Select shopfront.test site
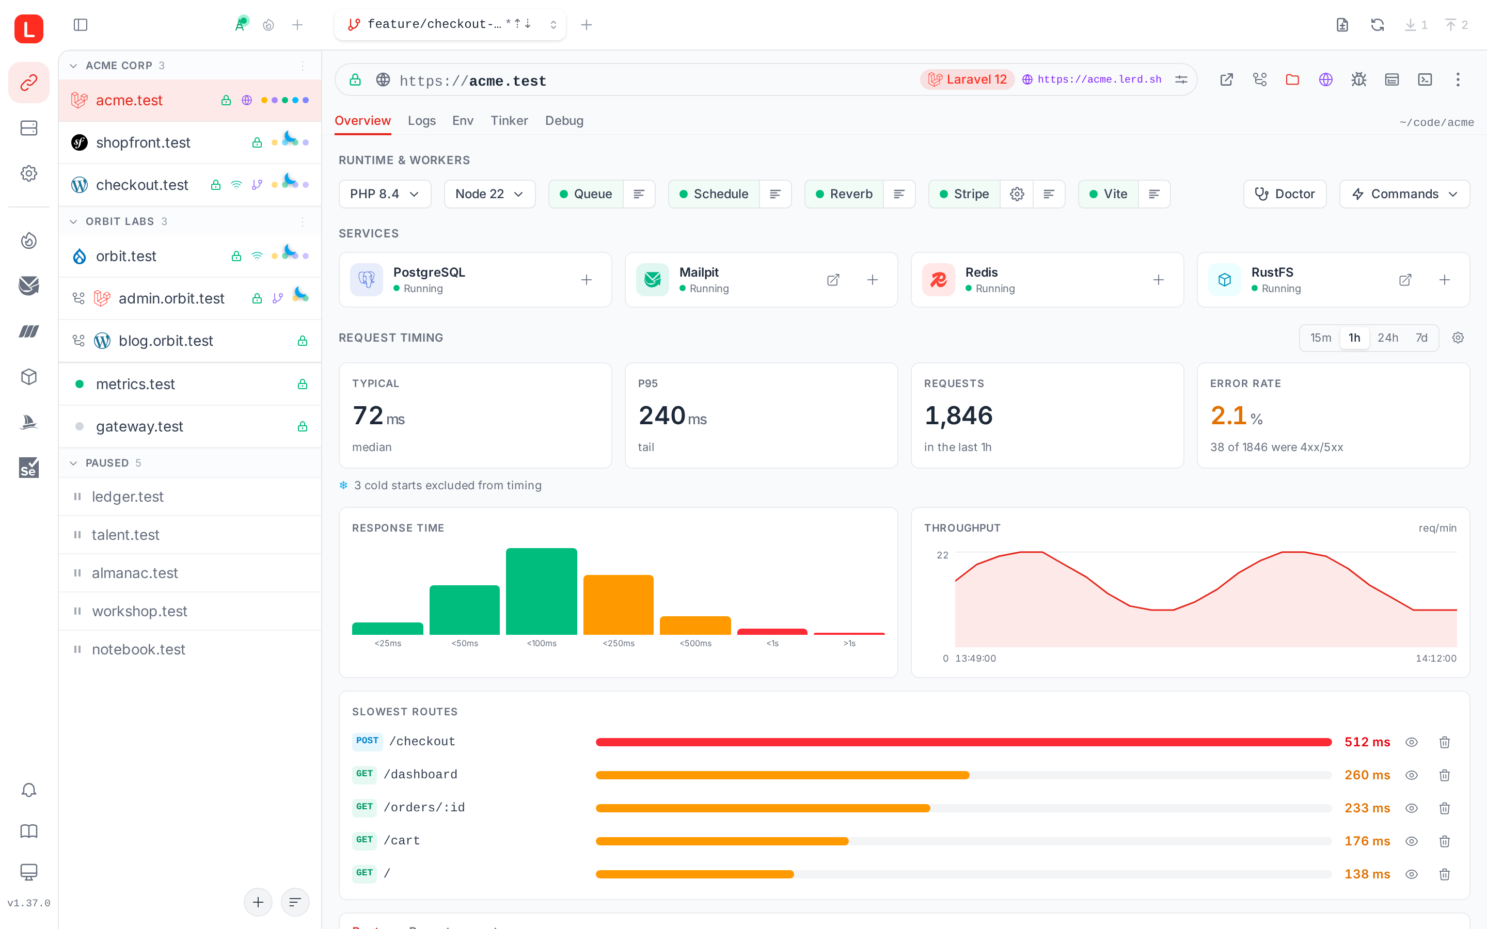Viewport: 1487px width, 929px height. [x=190, y=142]
